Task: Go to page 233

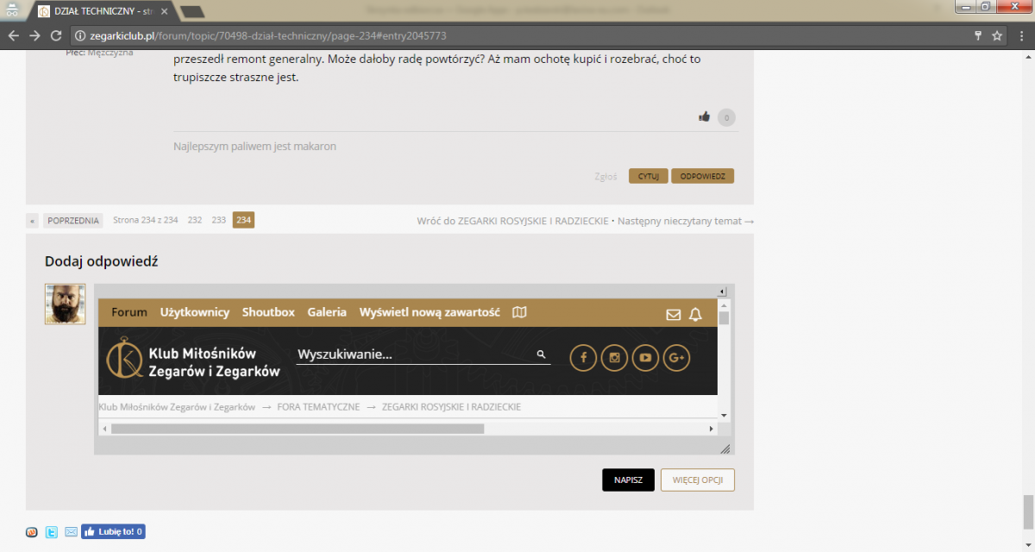Action: point(219,221)
